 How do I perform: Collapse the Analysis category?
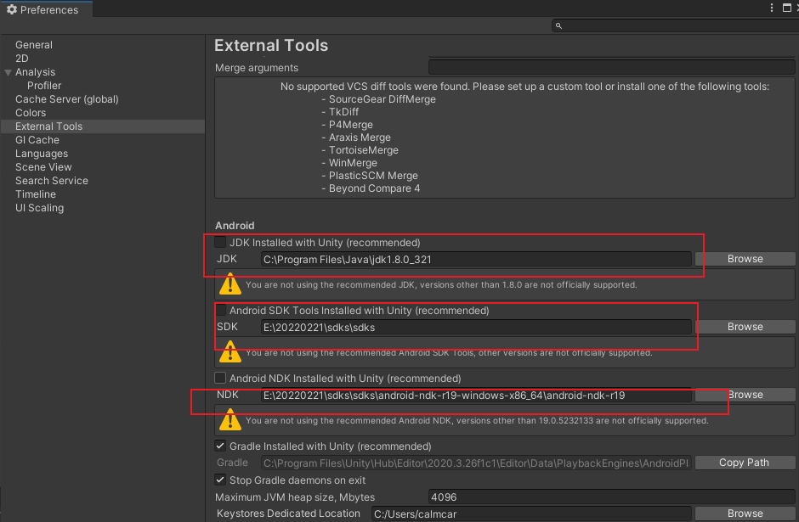[8, 72]
